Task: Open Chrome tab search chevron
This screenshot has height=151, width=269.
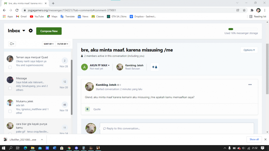Action: coord(237,3)
